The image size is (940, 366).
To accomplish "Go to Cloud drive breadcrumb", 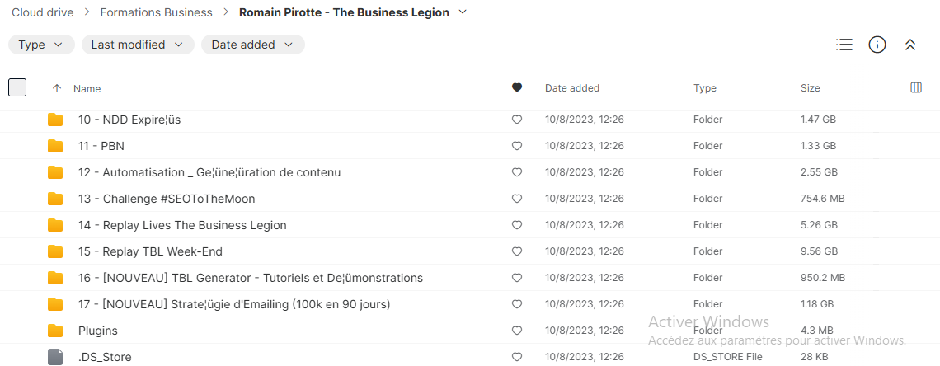I will 43,12.
